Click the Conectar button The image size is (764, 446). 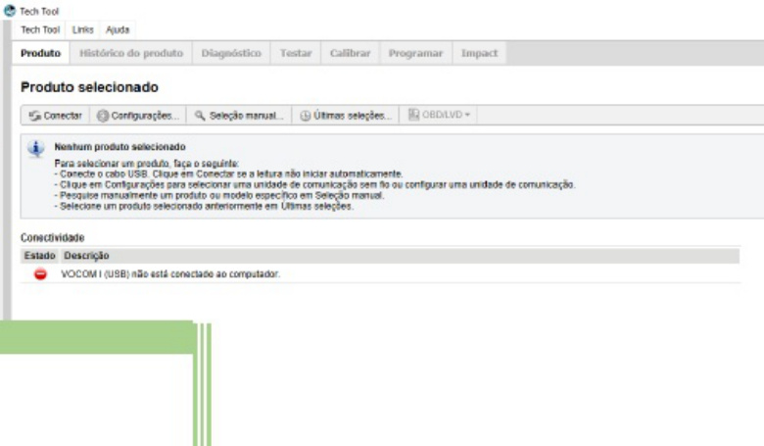(x=55, y=116)
